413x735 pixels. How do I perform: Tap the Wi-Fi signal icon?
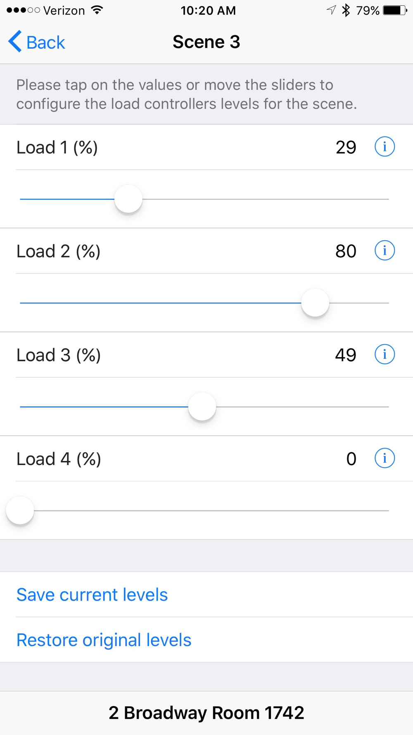pos(97,10)
